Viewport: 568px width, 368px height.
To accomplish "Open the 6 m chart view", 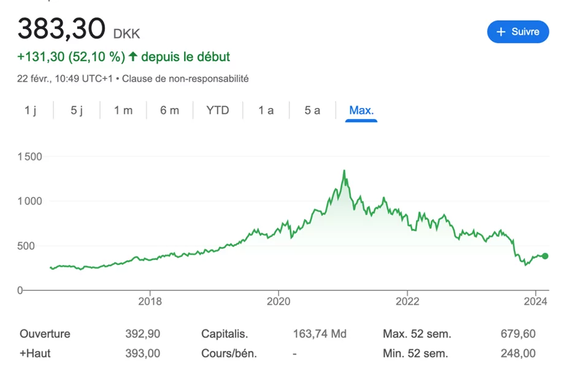I will [170, 110].
